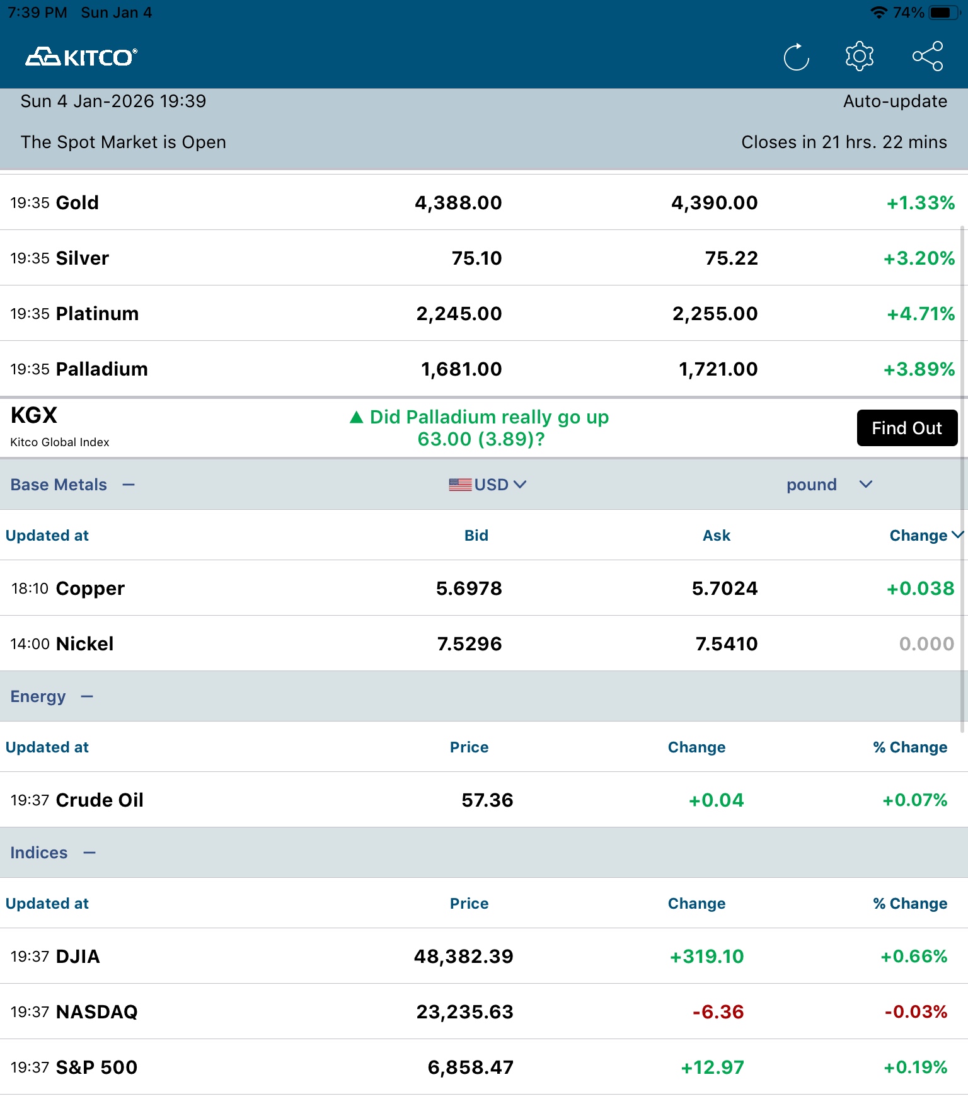Select the Palladium row name
The width and height of the screenshot is (968, 1111).
pyautogui.click(x=102, y=369)
